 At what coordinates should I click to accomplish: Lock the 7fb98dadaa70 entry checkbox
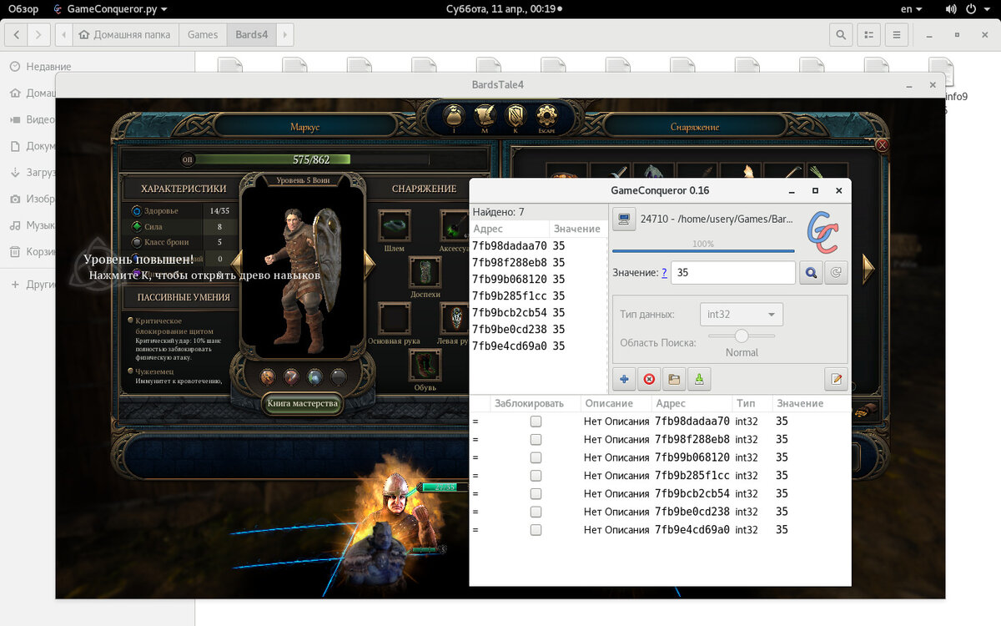coord(536,422)
